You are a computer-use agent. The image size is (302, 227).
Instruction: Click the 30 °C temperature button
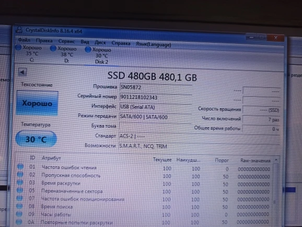36,139
